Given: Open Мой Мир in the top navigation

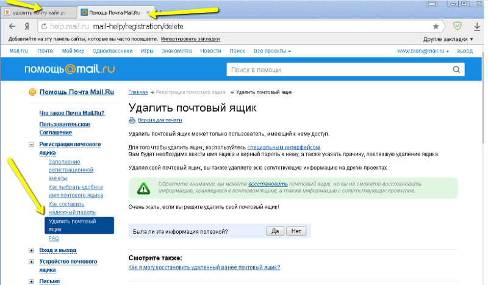Looking at the screenshot, I should point(73,51).
